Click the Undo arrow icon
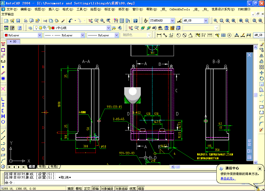Screen dimensions: 265x191 (x=70, y=21)
